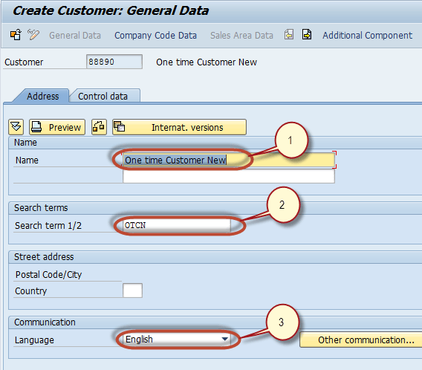The image size is (422, 370).
Task: Click the printer icon on Preview button
Action: pos(36,127)
